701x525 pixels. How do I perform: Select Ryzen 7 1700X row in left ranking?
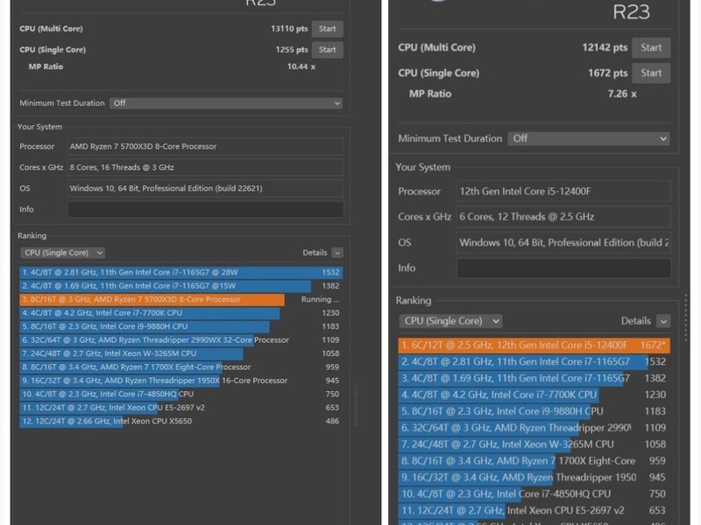click(x=181, y=367)
